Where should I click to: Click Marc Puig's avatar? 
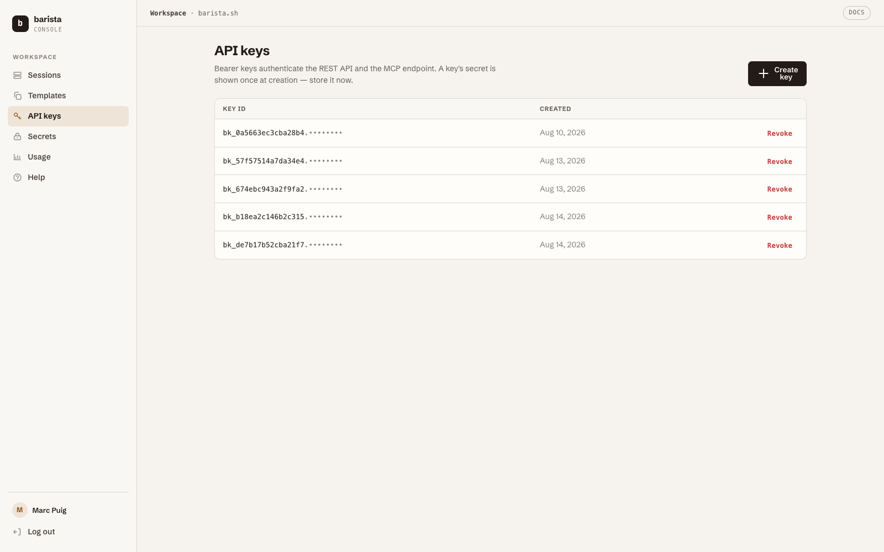pos(20,510)
